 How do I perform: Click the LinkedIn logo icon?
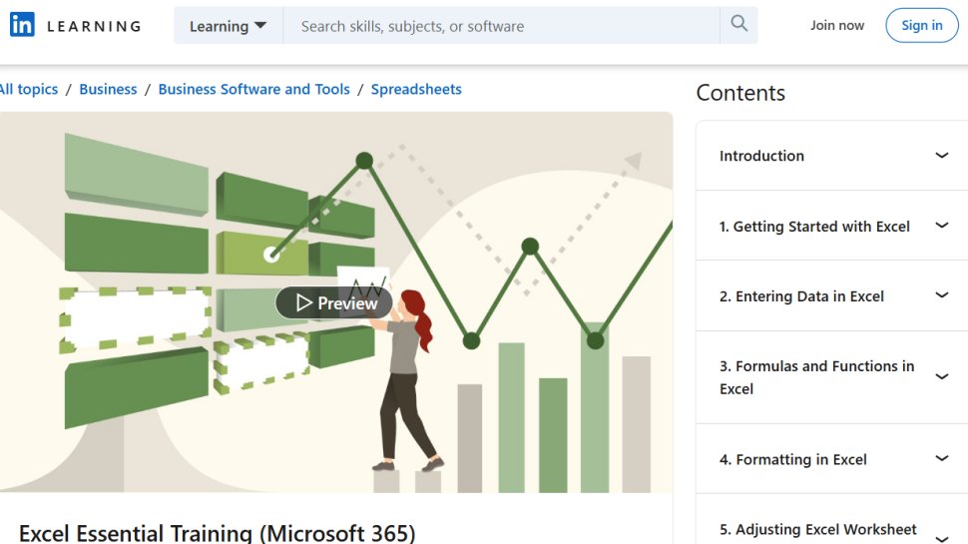22,25
